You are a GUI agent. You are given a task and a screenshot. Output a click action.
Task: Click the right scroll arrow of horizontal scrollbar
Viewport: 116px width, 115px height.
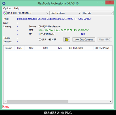[x=110, y=101]
